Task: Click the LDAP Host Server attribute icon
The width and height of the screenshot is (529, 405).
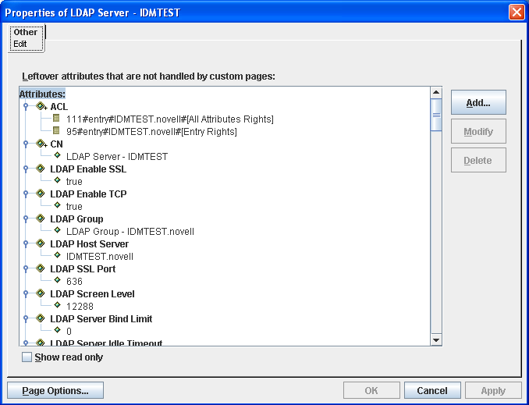Action: 40,243
